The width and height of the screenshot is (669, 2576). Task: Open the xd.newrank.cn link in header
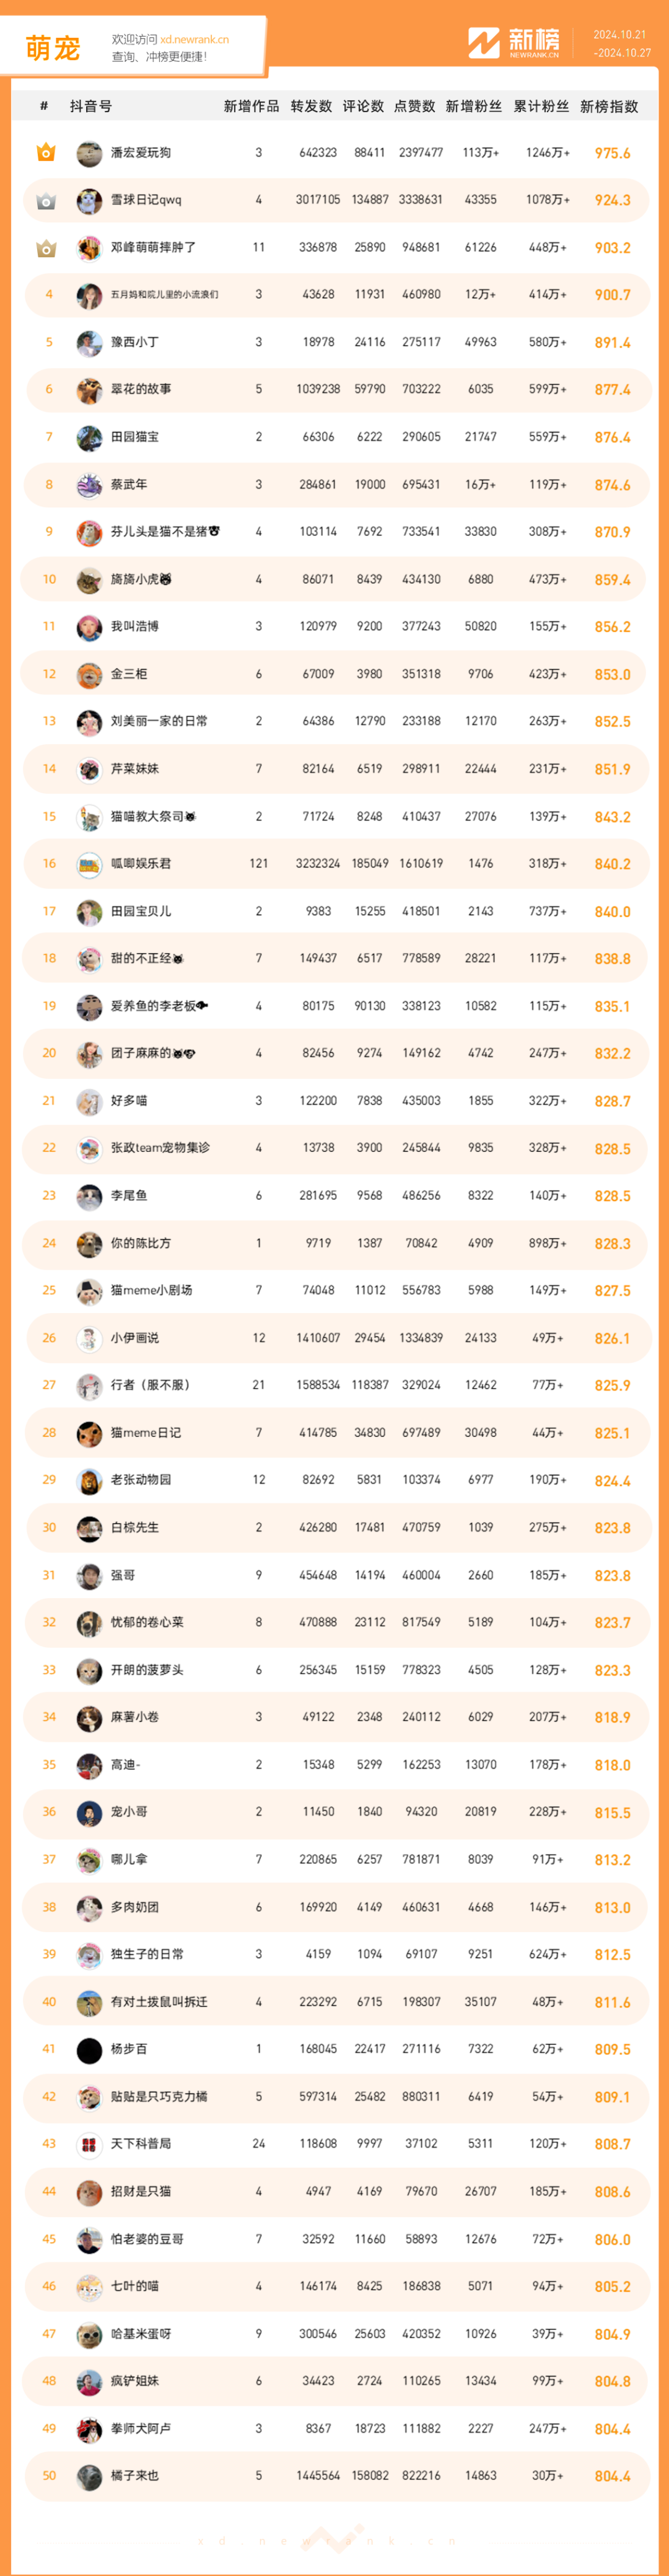pyautogui.click(x=194, y=40)
